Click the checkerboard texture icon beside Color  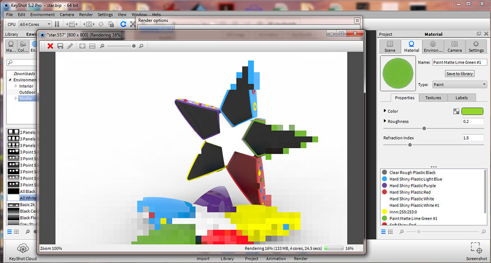(x=456, y=111)
